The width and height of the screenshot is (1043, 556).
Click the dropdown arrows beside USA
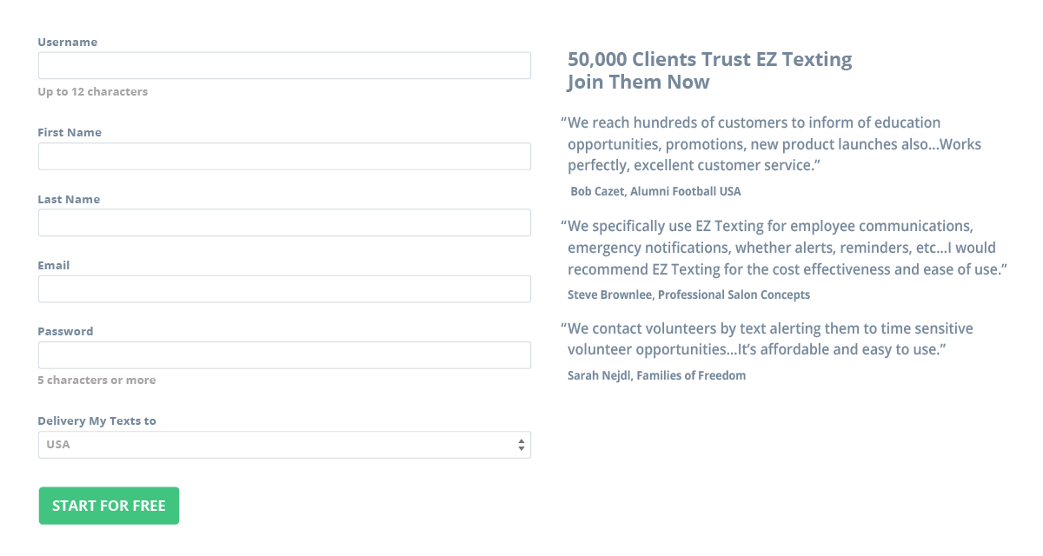click(x=521, y=445)
